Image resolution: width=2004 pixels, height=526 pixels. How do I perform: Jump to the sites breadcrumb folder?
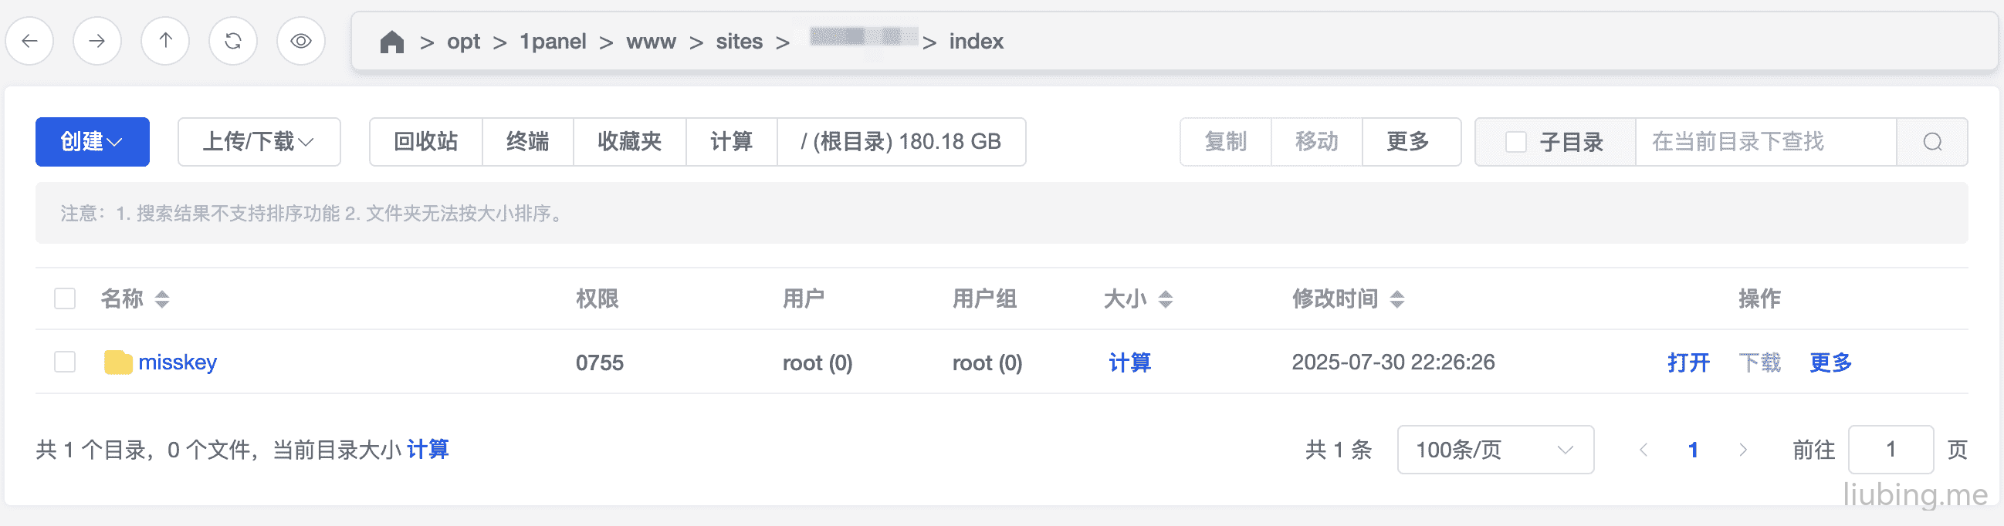pyautogui.click(x=739, y=42)
